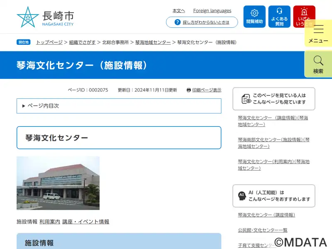The image size is (332, 249).
Task: Open 琴海南部文化センター(施設情報) sidebar link
Action: click(x=273, y=143)
